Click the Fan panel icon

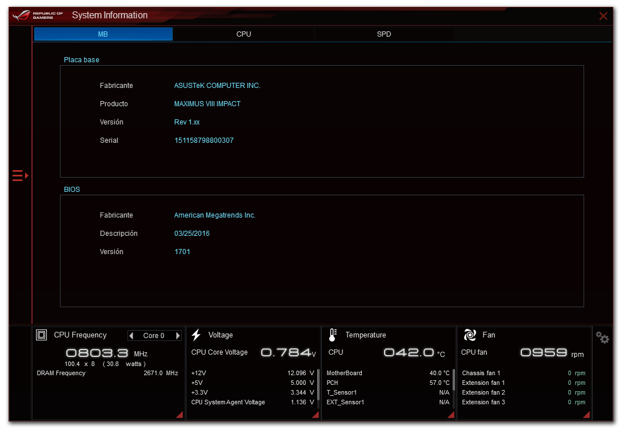(470, 335)
